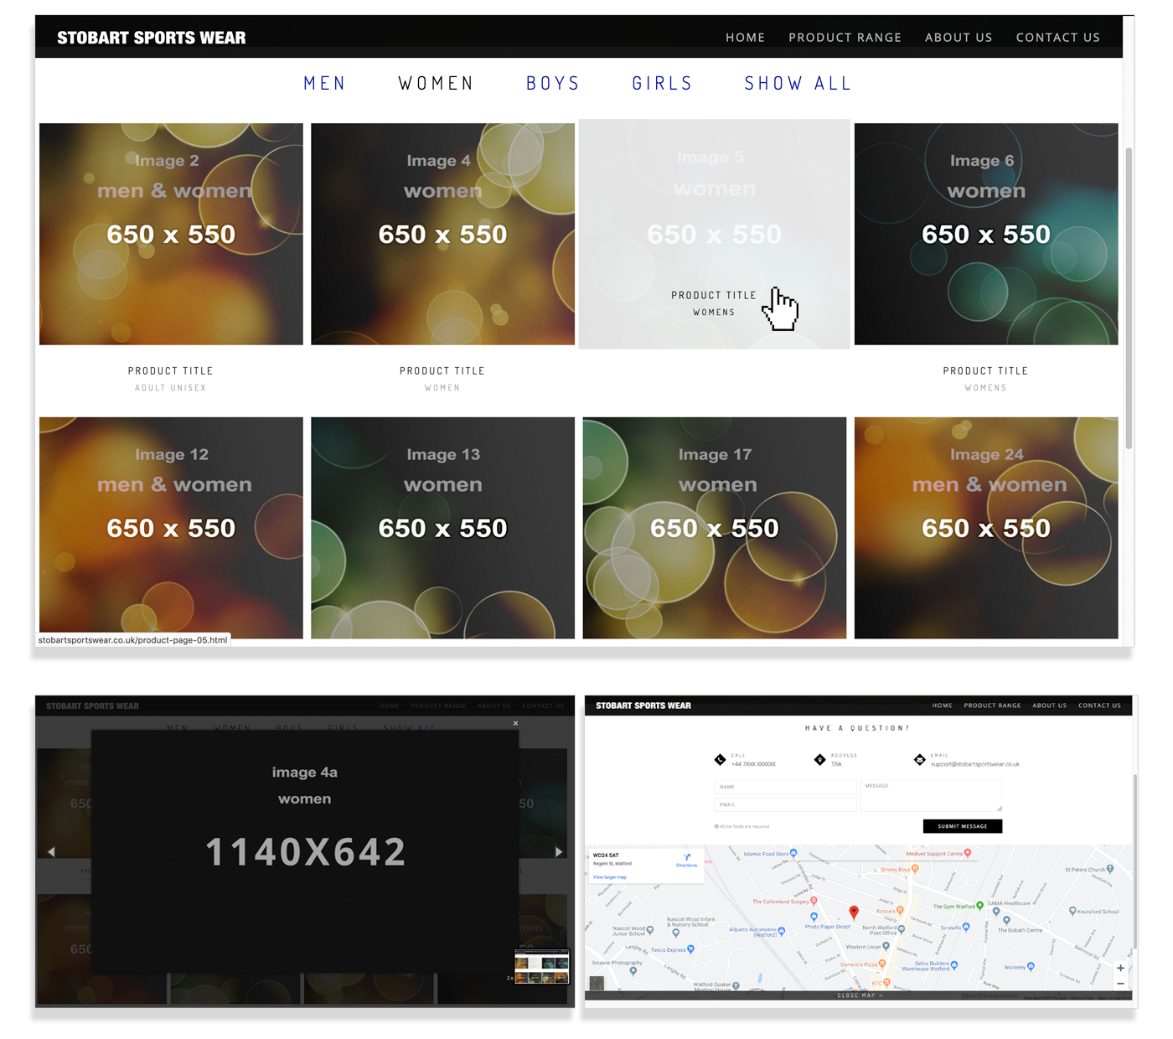Viewport: 1173px width, 1039px height.
Task: Open Image 4 women product thumbnail
Action: pyautogui.click(x=442, y=234)
